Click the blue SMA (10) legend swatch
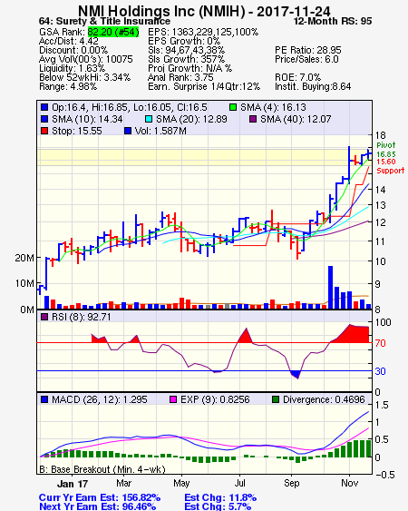Screen dimensions: 408x511 [44, 119]
